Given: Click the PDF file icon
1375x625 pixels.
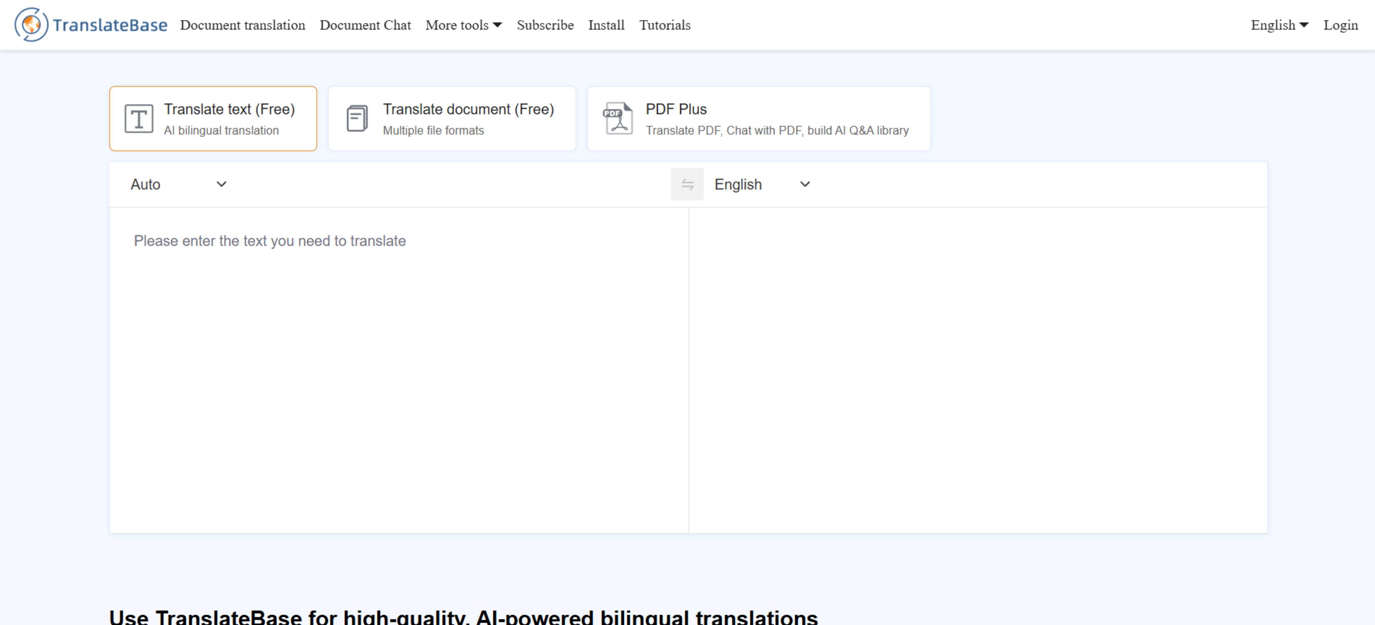Looking at the screenshot, I should click(x=618, y=118).
